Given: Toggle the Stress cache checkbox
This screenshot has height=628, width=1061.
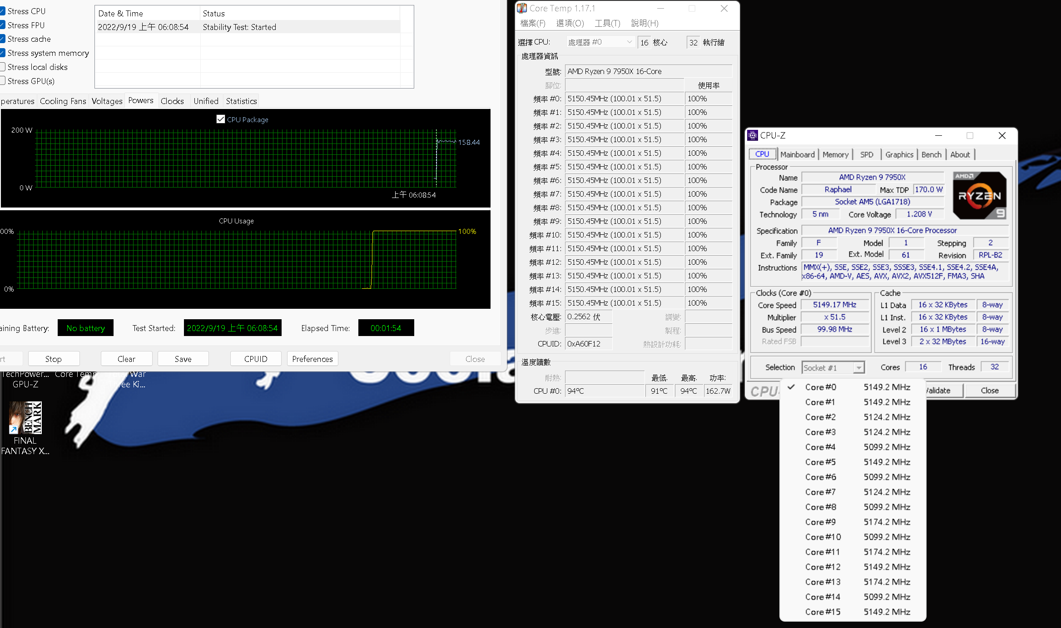Looking at the screenshot, I should (x=2, y=39).
